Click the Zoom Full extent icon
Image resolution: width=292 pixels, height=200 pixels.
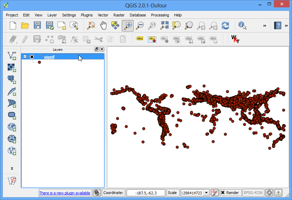(x=164, y=26)
